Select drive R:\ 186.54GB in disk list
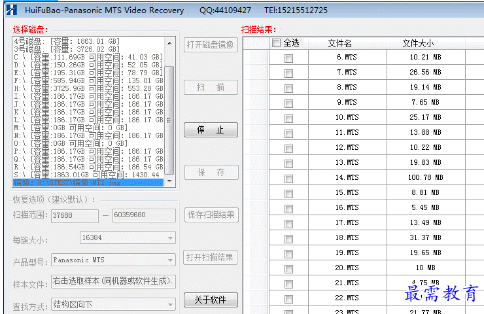 [x=88, y=167]
